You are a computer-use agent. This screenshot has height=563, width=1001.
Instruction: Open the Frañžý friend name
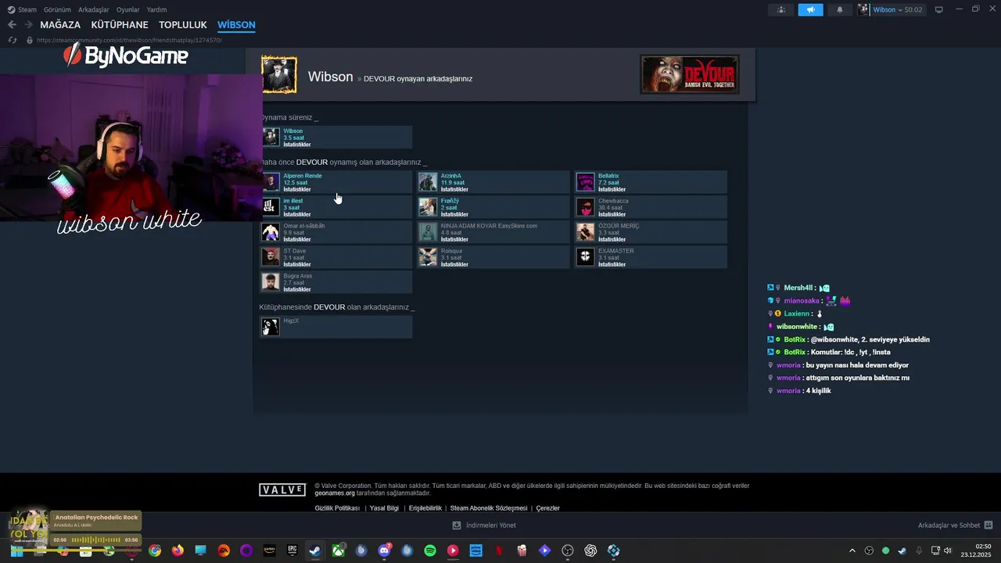pyautogui.click(x=450, y=201)
